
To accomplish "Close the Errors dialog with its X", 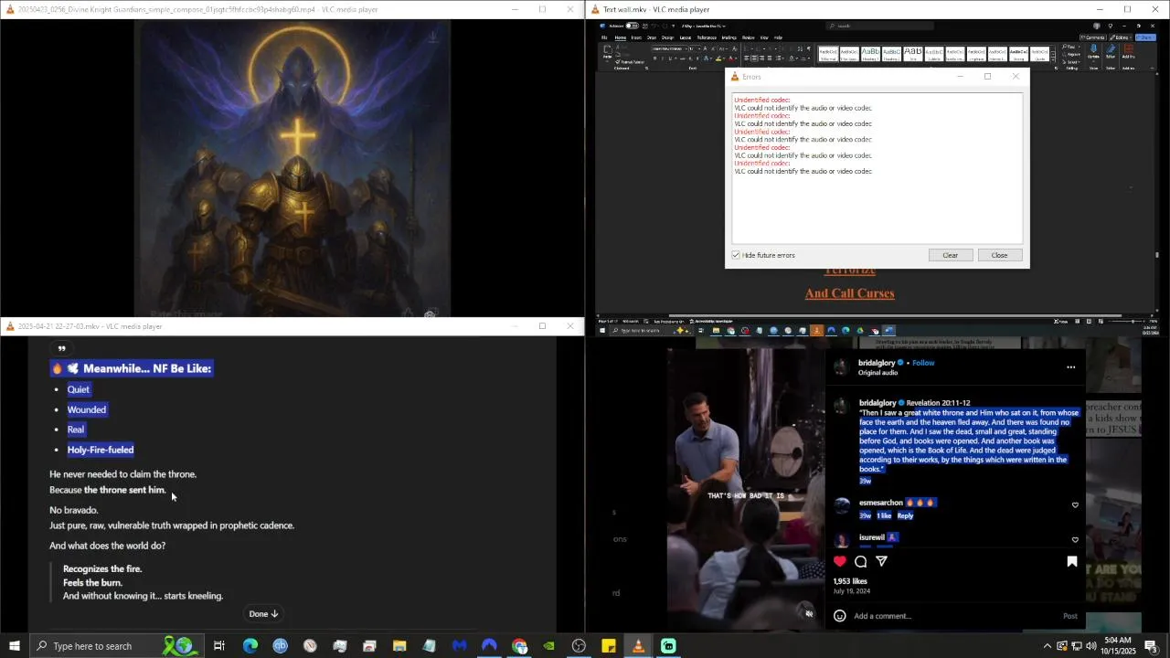I will [x=1015, y=77].
